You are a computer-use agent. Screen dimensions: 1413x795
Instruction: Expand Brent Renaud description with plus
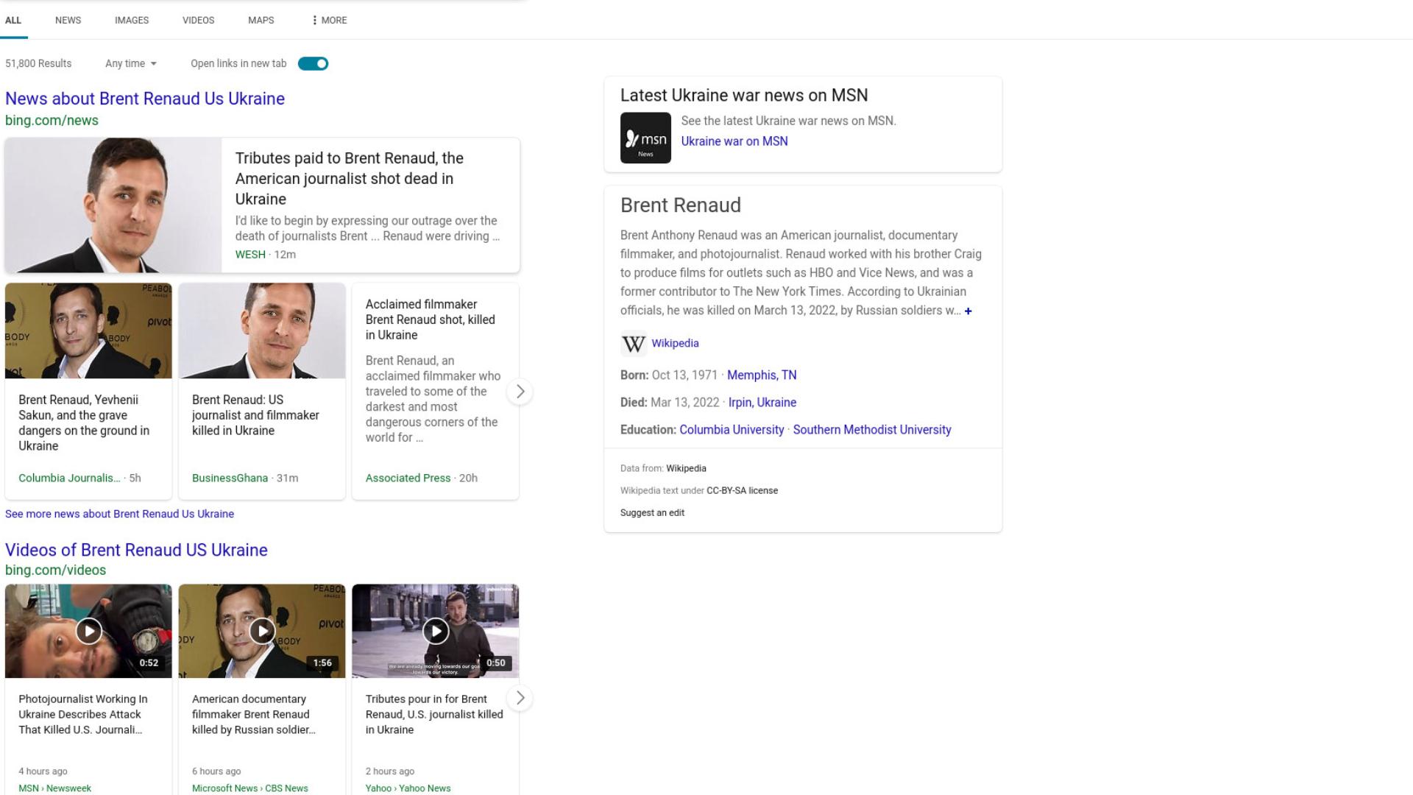968,311
